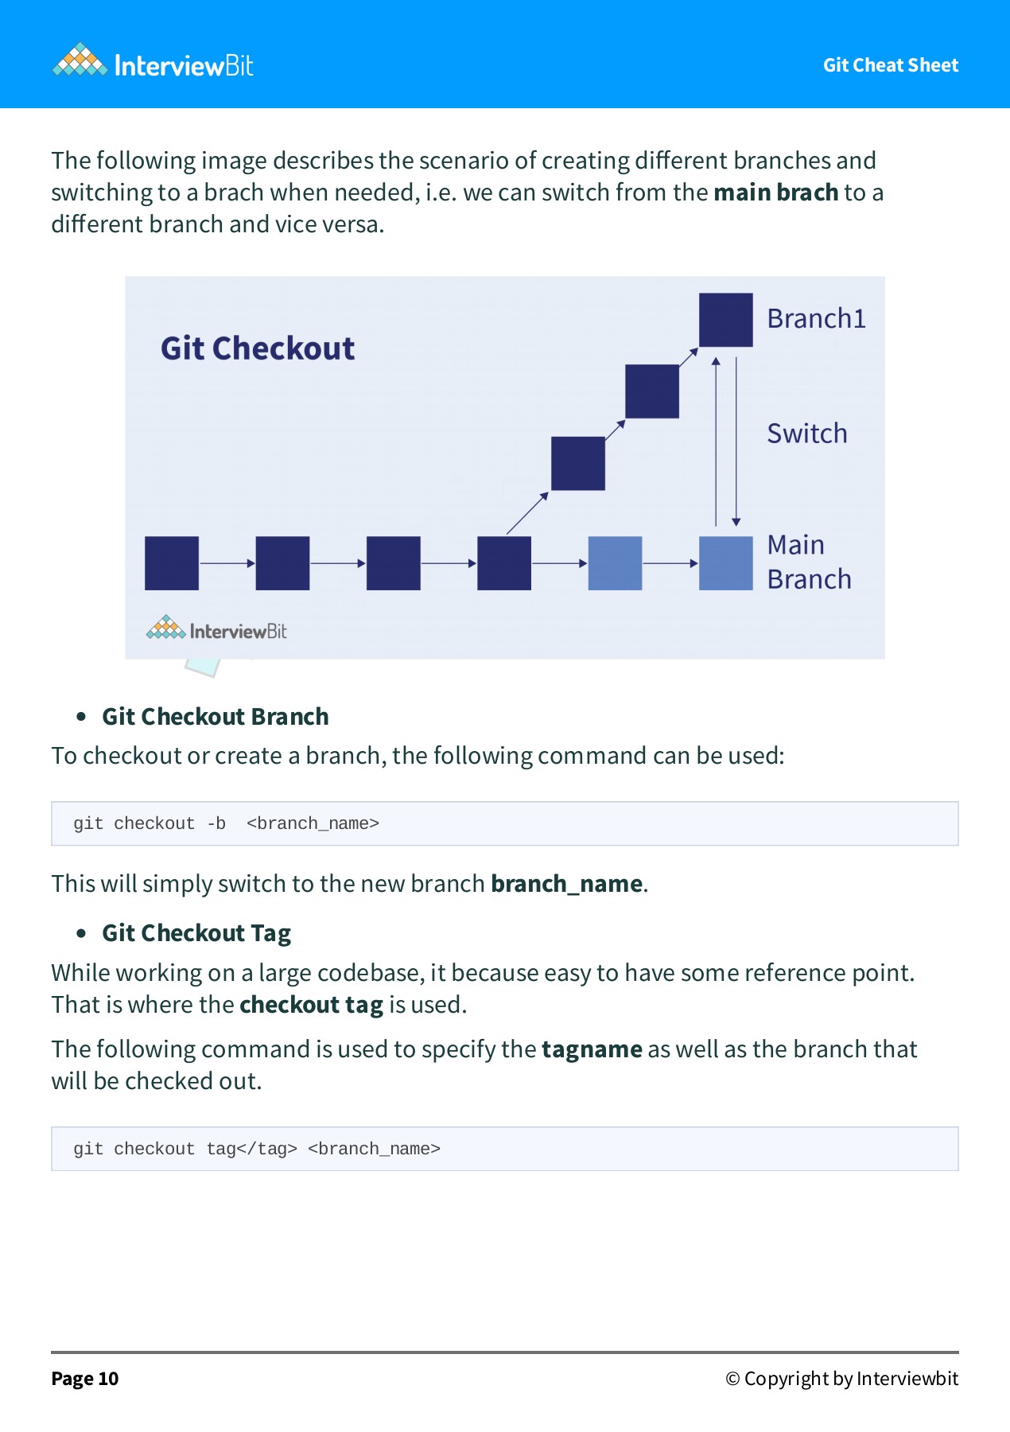Viewport: 1010px width, 1432px height.
Task: Select the first light blue commit square
Action: coord(615,563)
